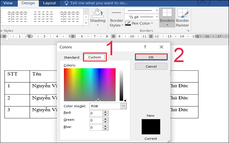The width and height of the screenshot is (229, 143).
Task: Open the Border Styles gallery
Action: (116, 23)
